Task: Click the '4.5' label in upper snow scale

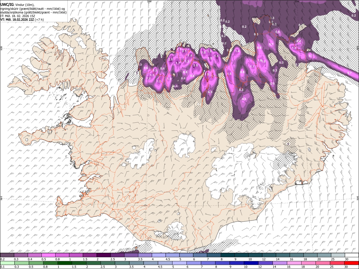Action: [168, 259]
